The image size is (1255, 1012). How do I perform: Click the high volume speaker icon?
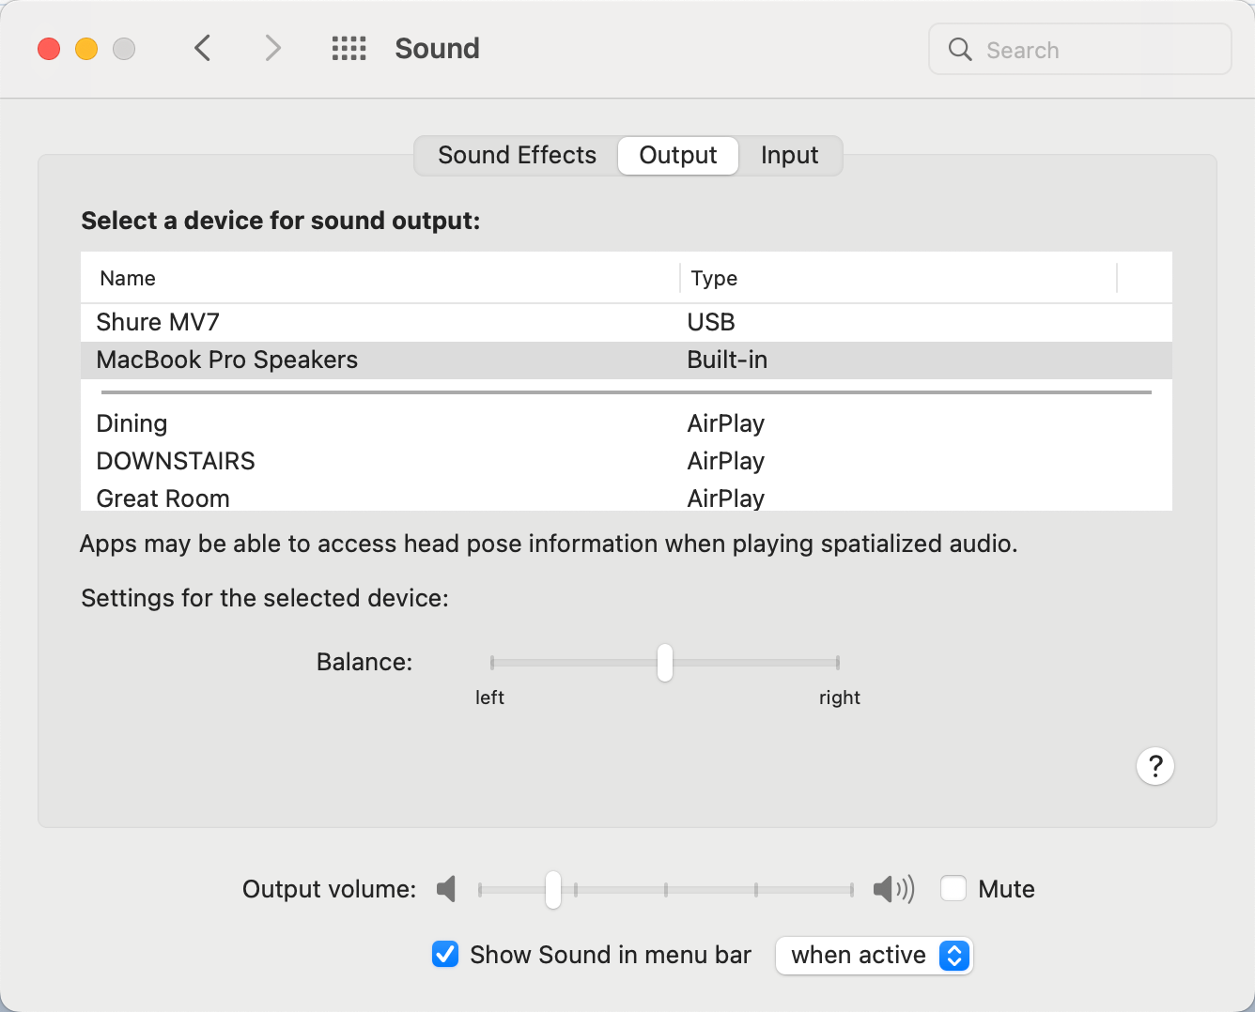tap(893, 889)
